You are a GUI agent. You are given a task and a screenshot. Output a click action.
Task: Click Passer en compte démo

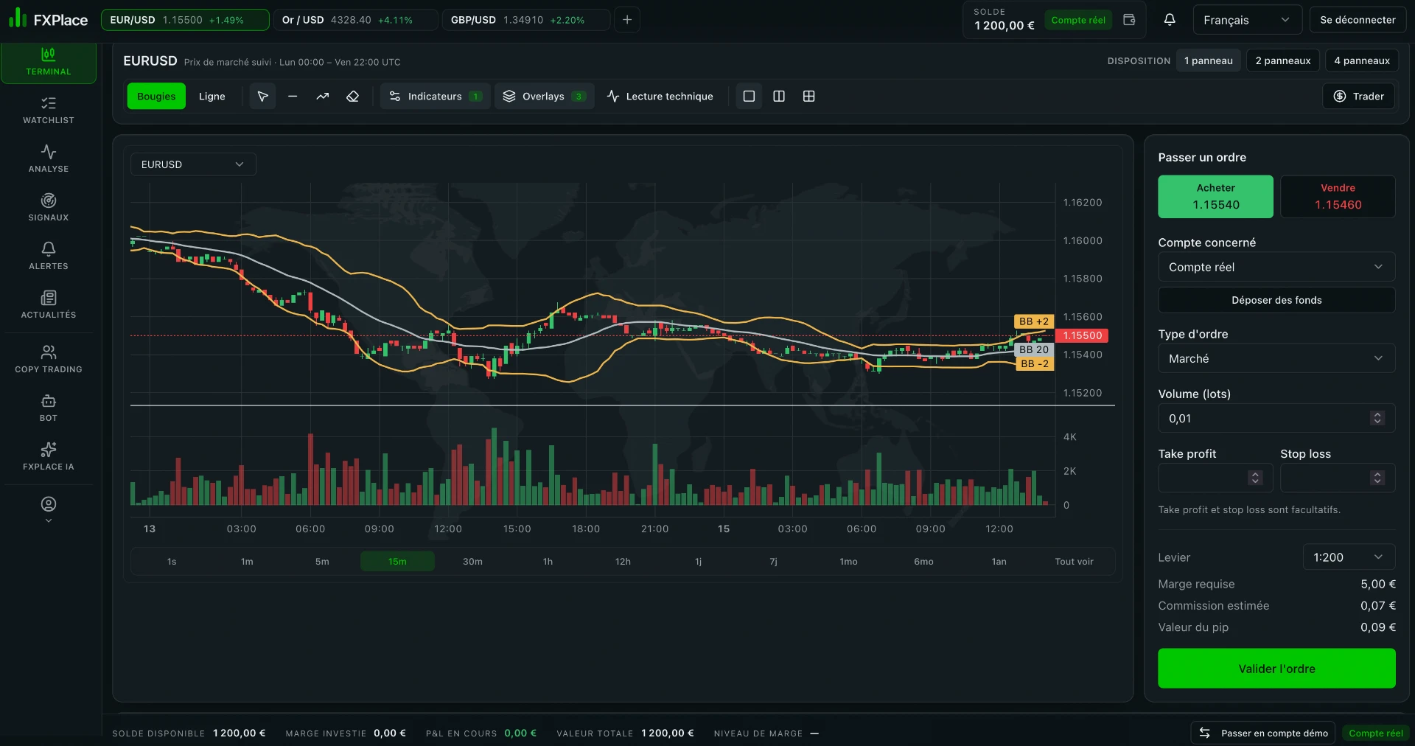point(1263,733)
